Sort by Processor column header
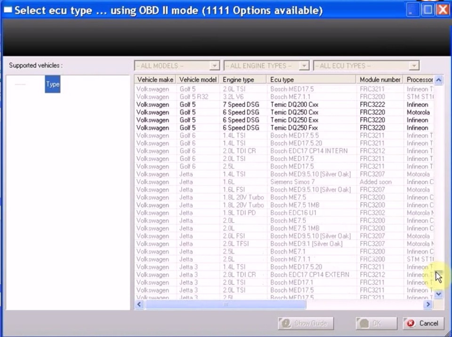The image size is (452, 337). [x=419, y=80]
